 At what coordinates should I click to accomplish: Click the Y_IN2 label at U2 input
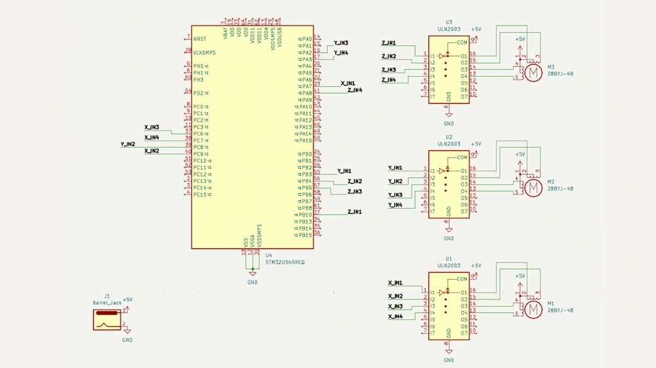click(x=396, y=182)
